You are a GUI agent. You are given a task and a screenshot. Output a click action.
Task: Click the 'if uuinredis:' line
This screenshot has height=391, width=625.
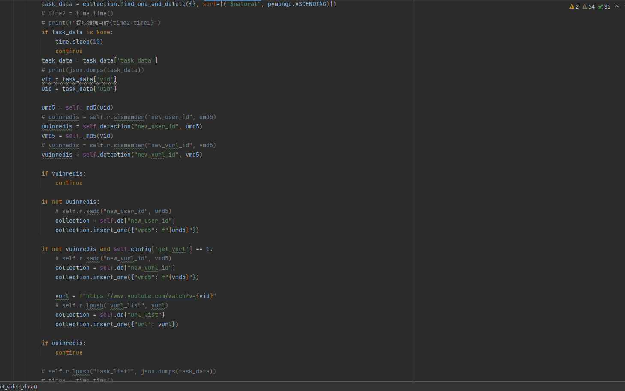[63, 343]
